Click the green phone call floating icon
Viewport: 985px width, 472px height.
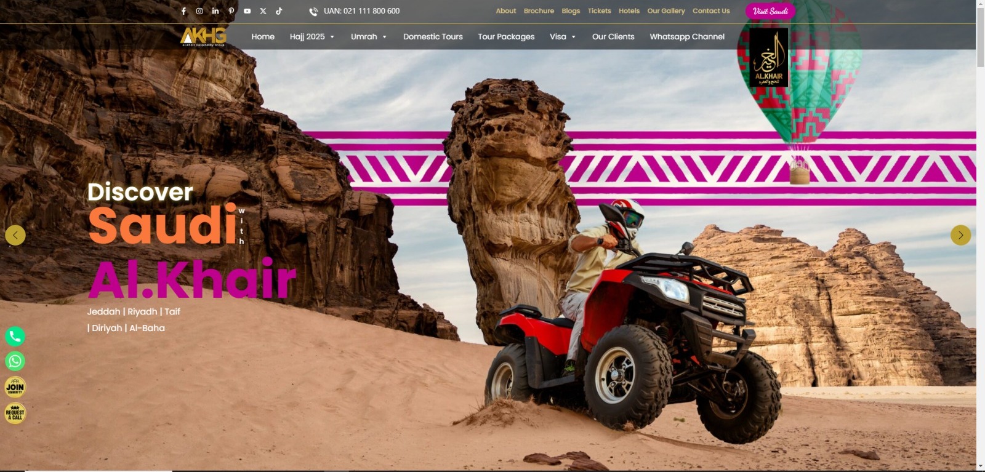[15, 336]
